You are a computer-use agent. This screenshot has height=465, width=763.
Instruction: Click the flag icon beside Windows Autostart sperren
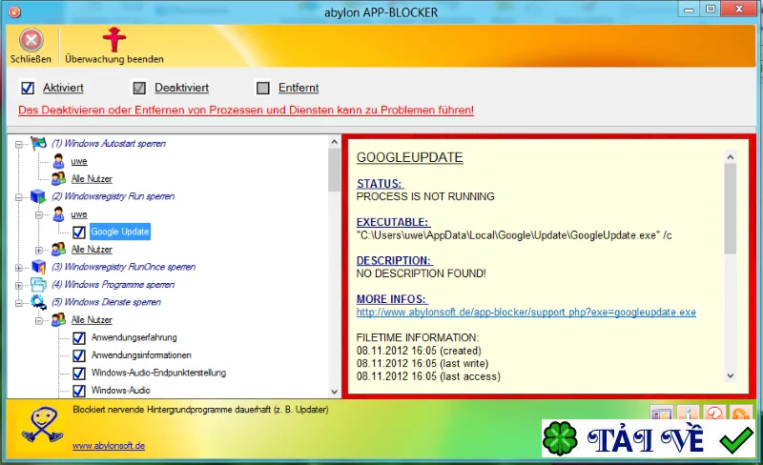38,144
